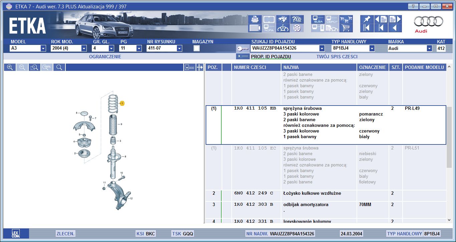Click the vehicle info icon
Viewport: 456px width, 242px height.
tap(282, 28)
